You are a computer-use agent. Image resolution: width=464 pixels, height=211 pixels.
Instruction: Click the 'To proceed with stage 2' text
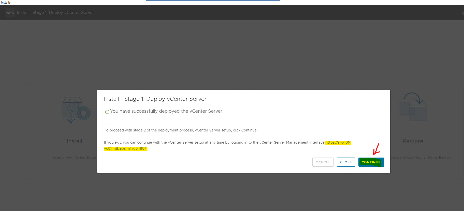[x=181, y=130]
